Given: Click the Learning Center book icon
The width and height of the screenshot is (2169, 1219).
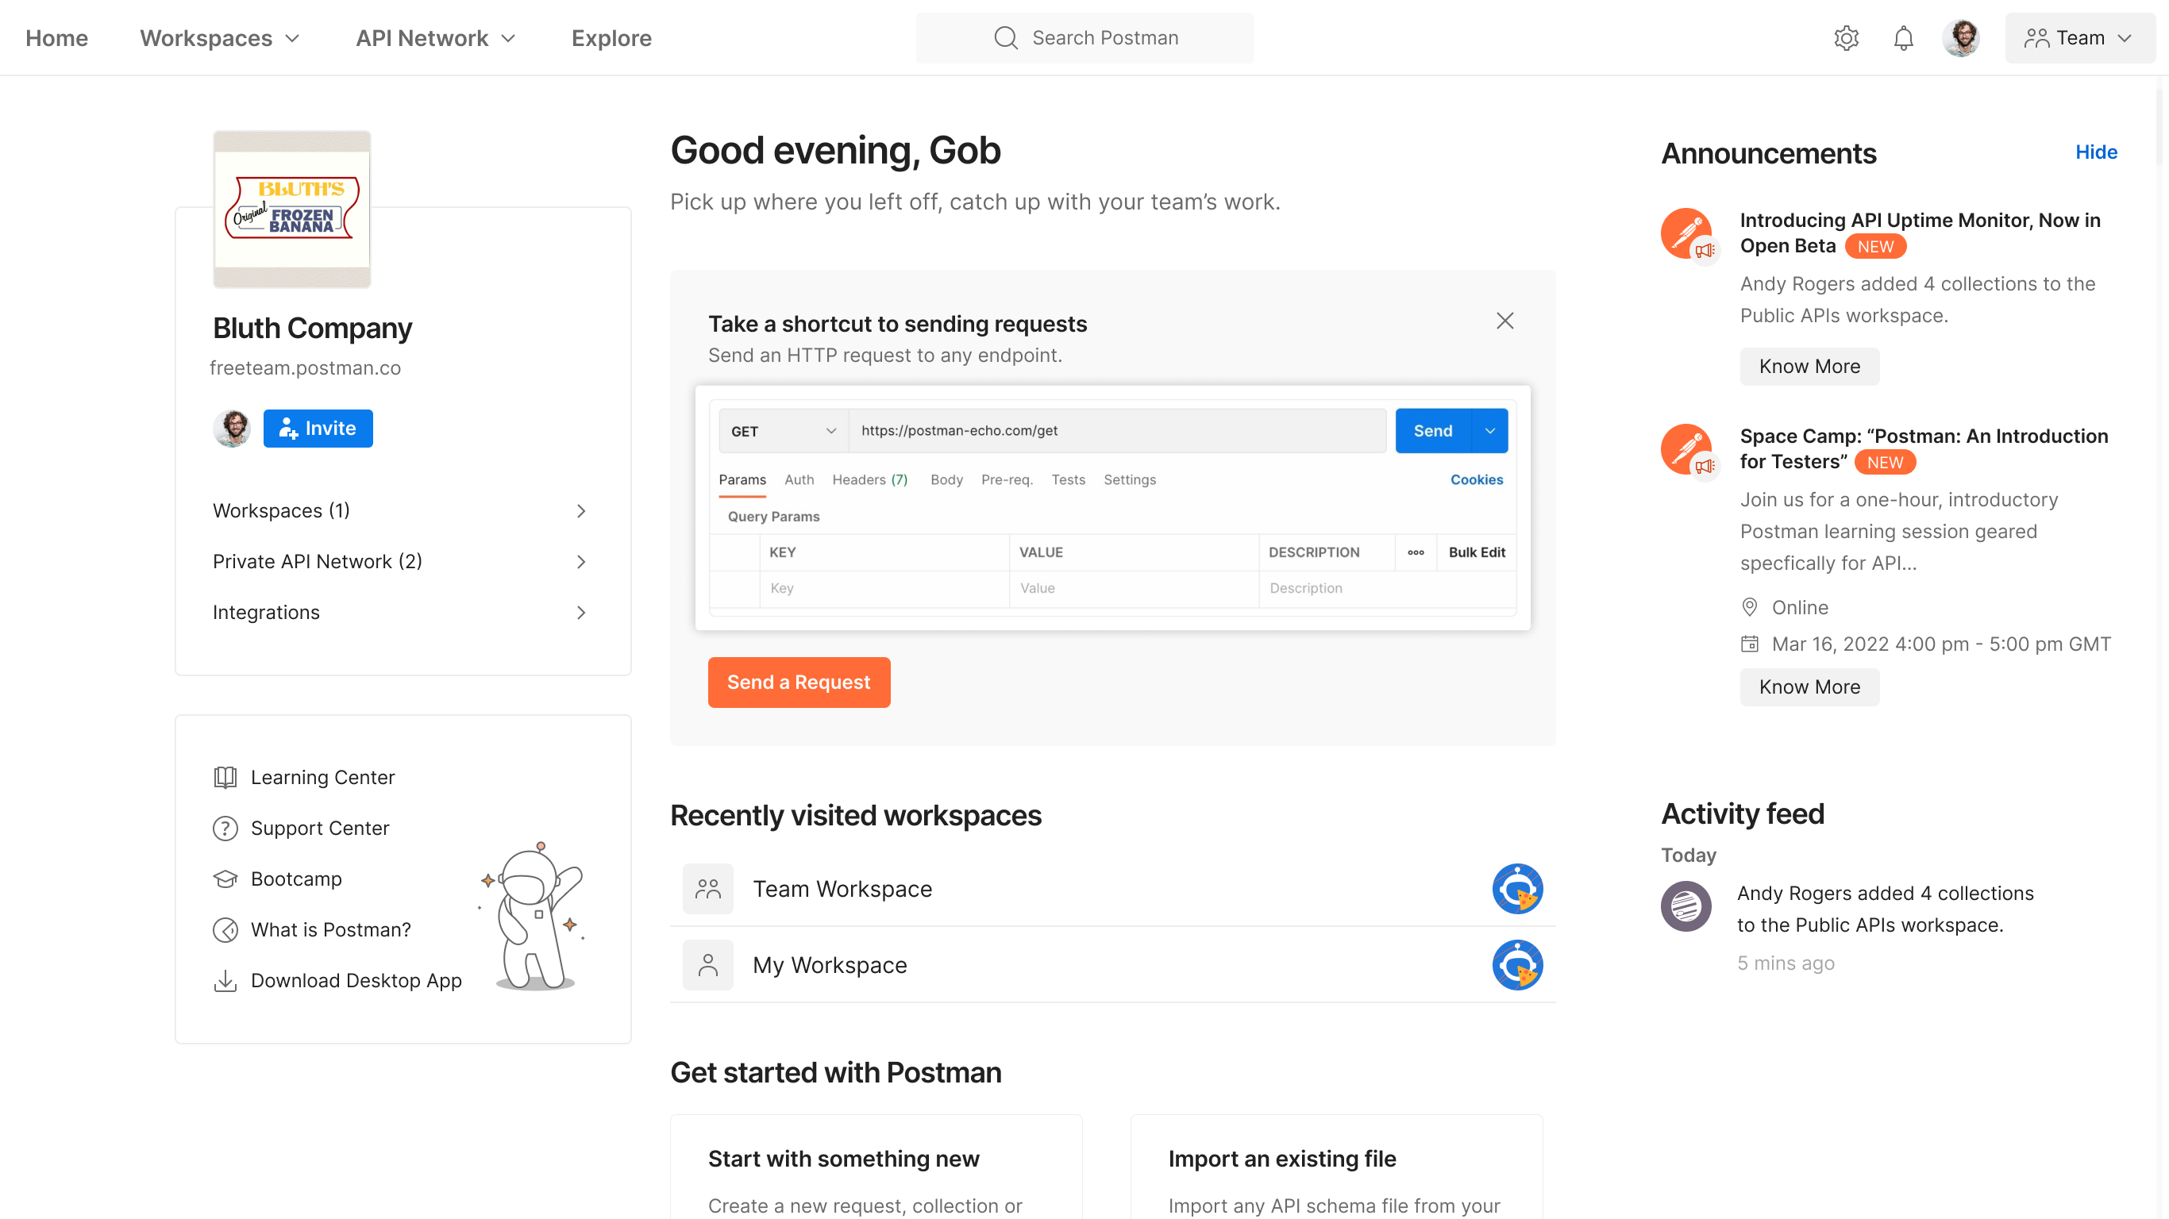Looking at the screenshot, I should click(225, 777).
